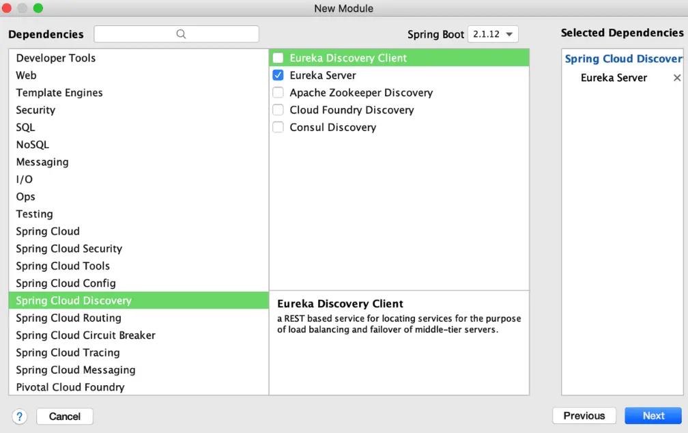Choose the Messaging category
The width and height of the screenshot is (688, 433).
coord(139,162)
